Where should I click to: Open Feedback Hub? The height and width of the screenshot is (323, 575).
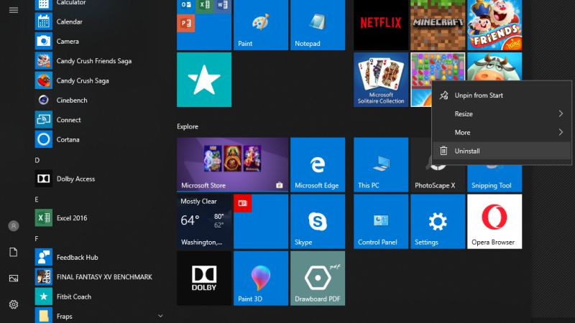(99, 257)
